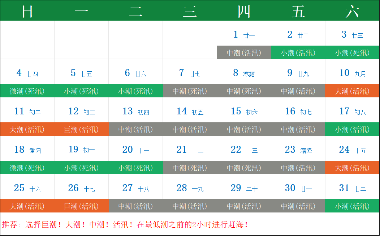Select date 4 廿四
380x236 pixels.
(x=27, y=73)
